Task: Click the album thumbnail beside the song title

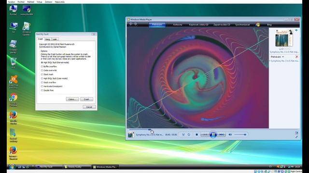Action: (x=131, y=135)
